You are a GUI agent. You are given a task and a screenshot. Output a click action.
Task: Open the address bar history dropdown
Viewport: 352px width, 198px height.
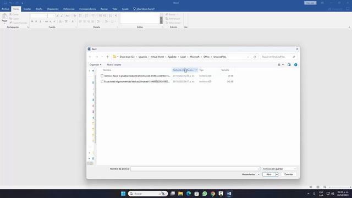tap(248, 57)
